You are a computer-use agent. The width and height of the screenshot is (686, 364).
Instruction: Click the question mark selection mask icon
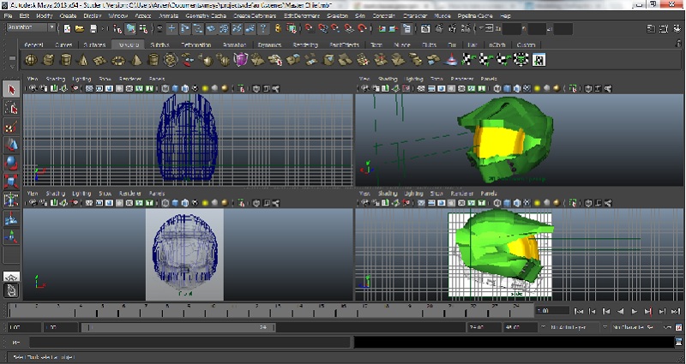263,29
